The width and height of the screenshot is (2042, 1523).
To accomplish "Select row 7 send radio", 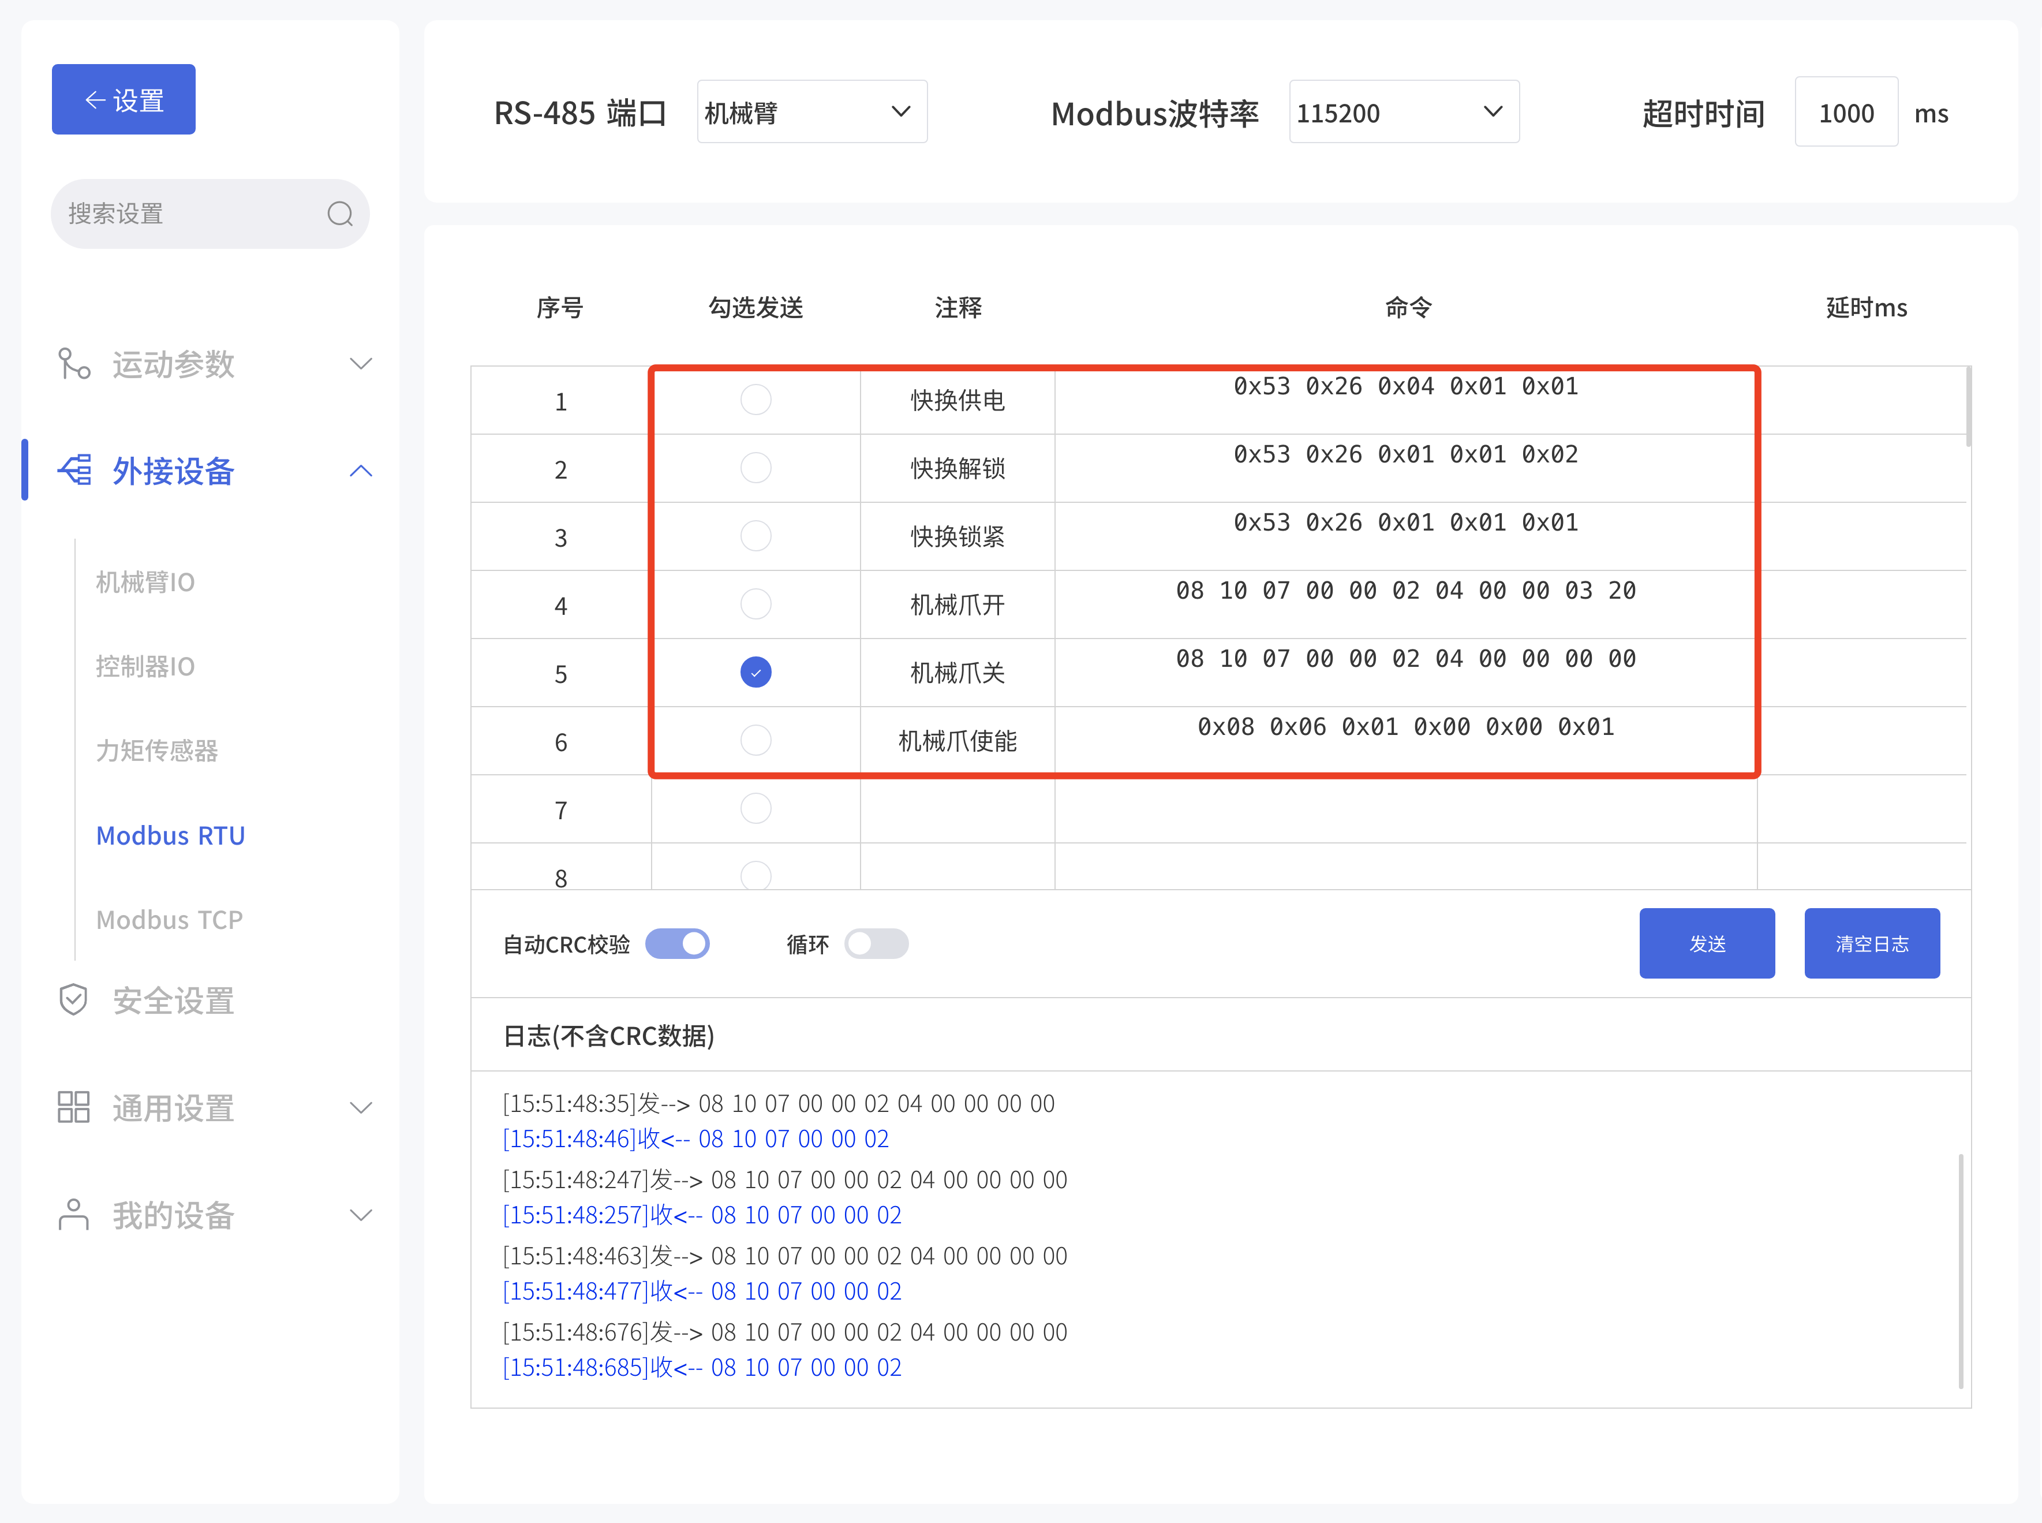I will point(756,808).
